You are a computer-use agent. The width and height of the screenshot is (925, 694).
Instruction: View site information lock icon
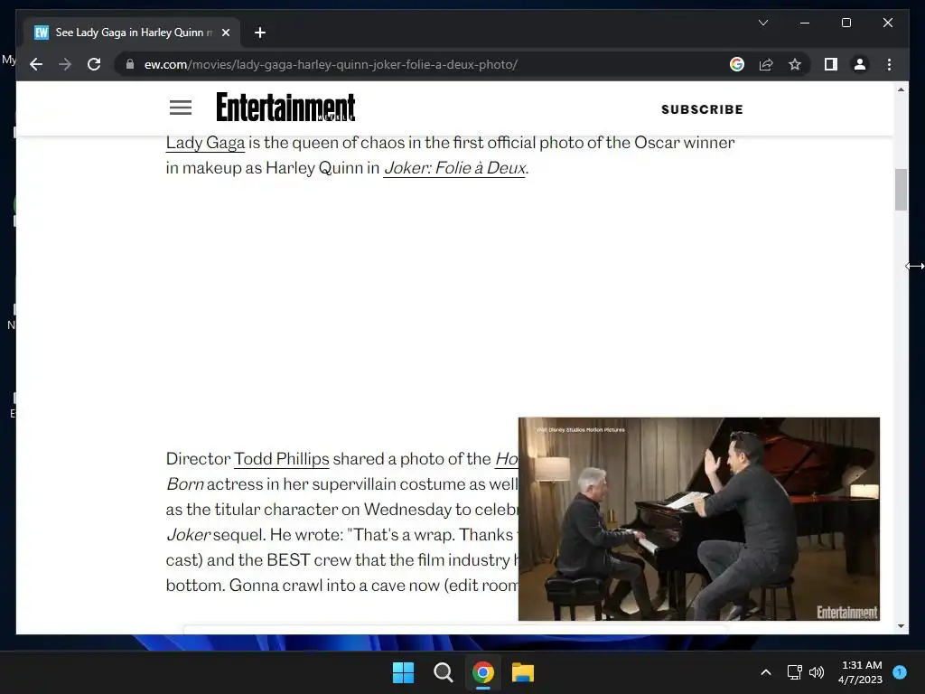click(130, 64)
